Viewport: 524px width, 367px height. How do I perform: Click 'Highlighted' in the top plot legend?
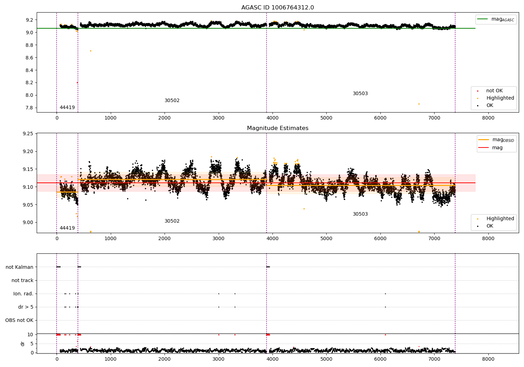coord(500,98)
